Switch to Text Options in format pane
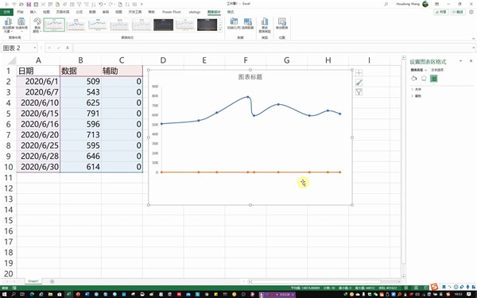 tap(437, 70)
